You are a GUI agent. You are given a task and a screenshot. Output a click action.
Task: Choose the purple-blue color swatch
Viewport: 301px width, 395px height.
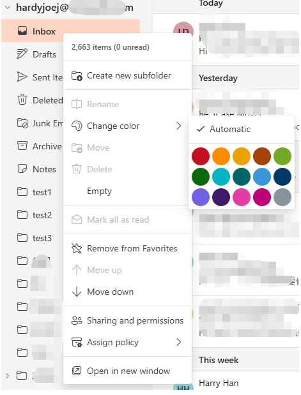point(201,197)
